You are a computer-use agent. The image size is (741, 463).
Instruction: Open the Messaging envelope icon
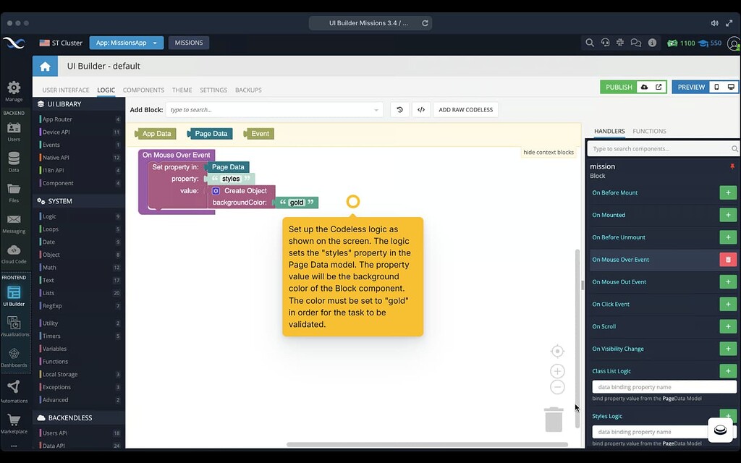[x=14, y=220]
